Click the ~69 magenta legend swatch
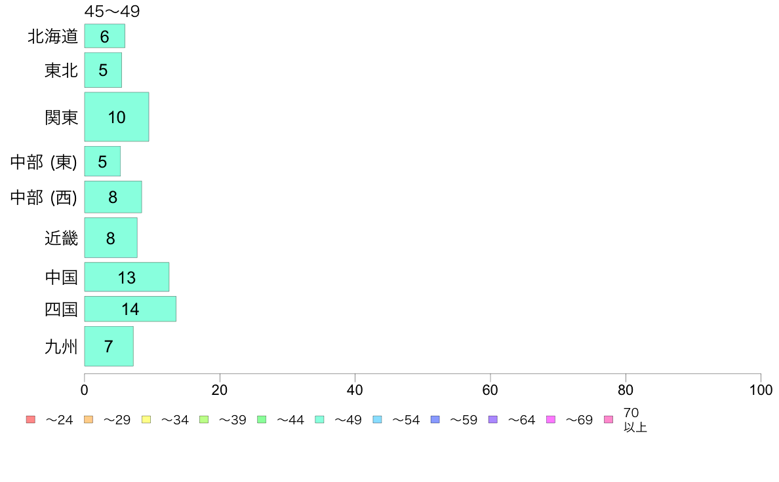This screenshot has width=779, height=482. [550, 419]
